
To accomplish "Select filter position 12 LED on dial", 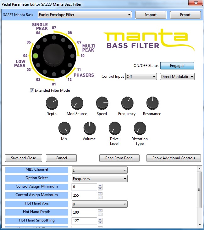I will (x=63, y=72).
